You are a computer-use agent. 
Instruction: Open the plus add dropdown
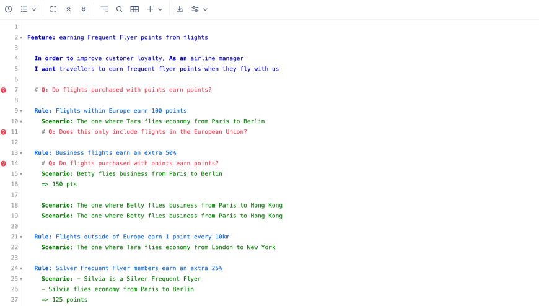click(x=154, y=9)
